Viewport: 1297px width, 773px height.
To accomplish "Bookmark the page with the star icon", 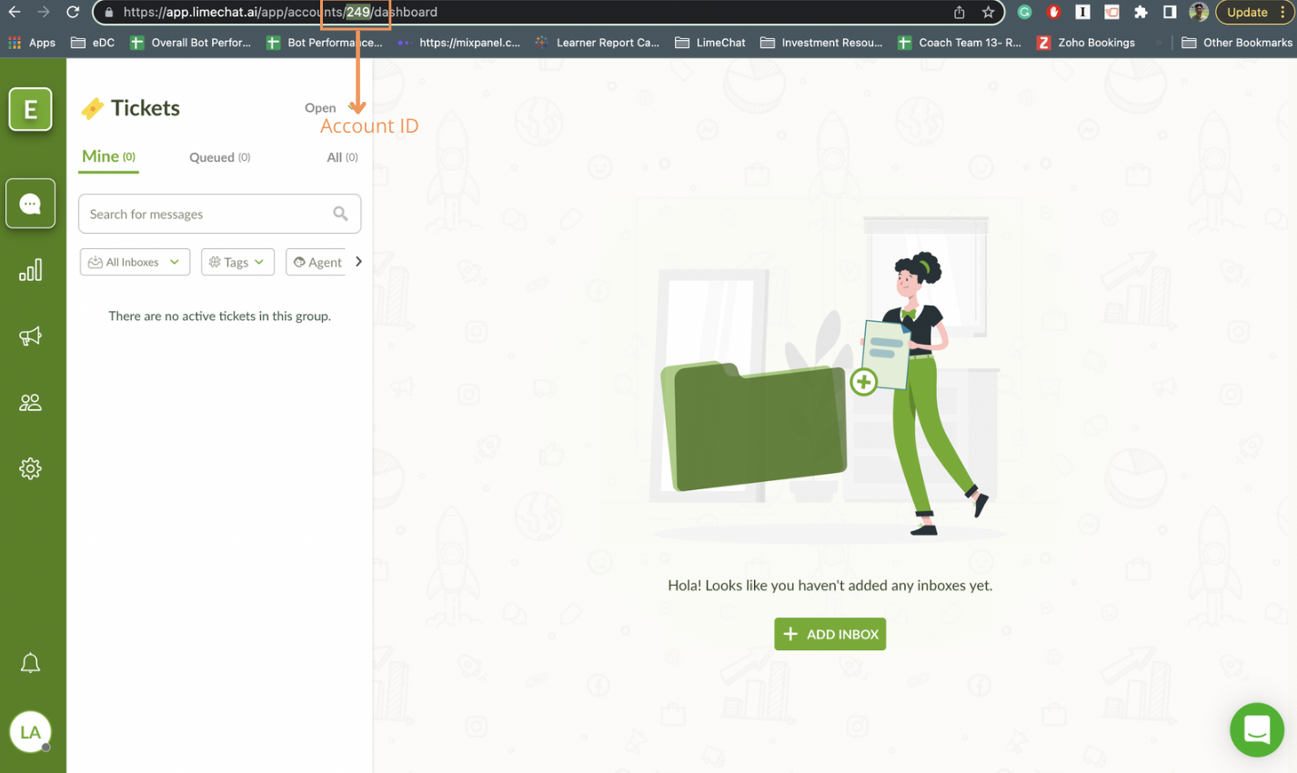I will point(988,13).
